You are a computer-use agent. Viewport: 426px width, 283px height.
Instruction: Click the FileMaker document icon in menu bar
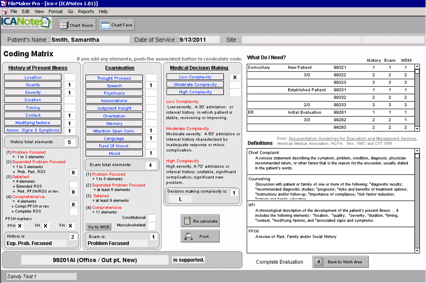tap(5, 12)
